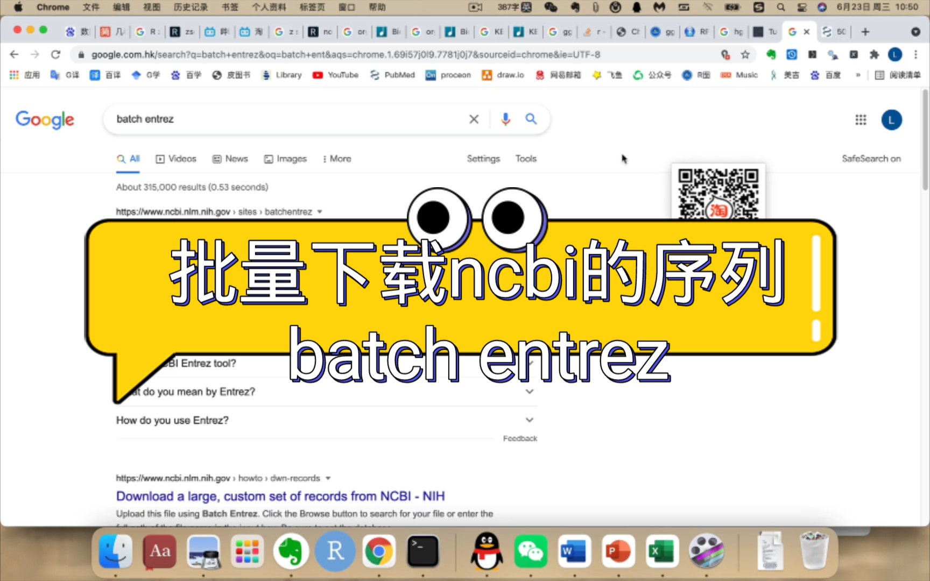Open 阅读清单 reading list
The height and width of the screenshot is (581, 930).
coord(898,75)
